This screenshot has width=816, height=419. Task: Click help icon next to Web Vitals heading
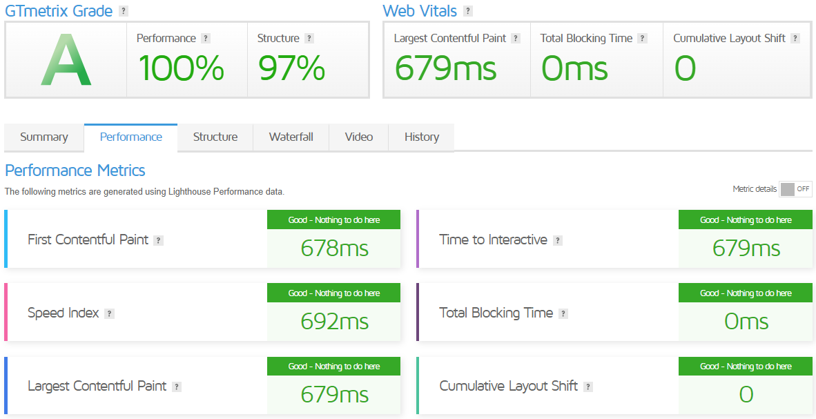[468, 11]
